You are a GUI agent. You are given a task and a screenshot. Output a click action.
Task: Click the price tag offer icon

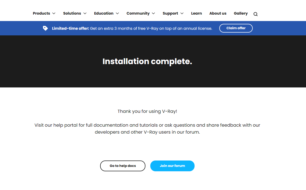[x=45, y=28]
